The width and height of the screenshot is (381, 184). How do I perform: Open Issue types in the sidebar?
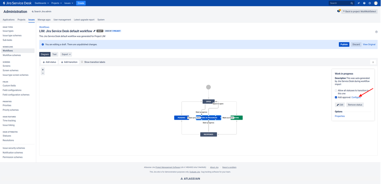click(8, 31)
